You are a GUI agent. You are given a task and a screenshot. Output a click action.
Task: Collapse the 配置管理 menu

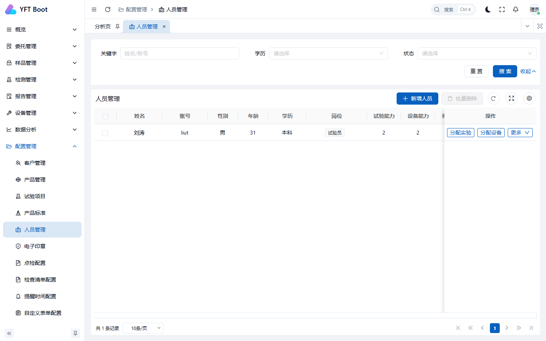(42, 146)
